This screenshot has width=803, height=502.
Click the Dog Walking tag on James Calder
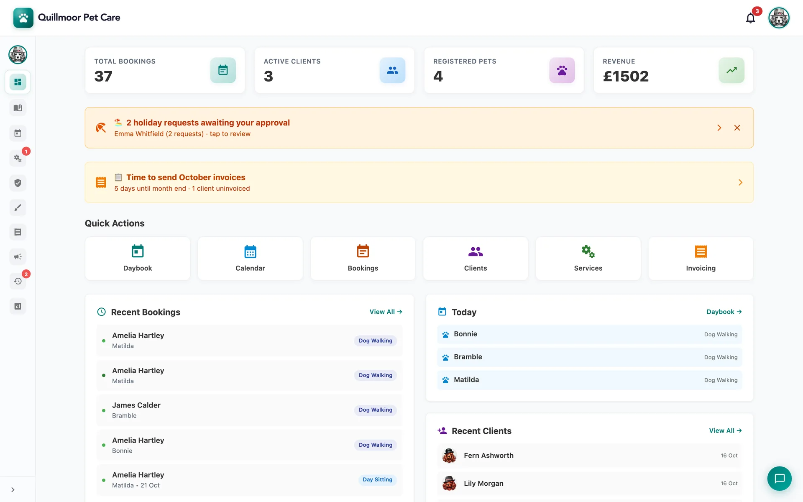(376, 410)
